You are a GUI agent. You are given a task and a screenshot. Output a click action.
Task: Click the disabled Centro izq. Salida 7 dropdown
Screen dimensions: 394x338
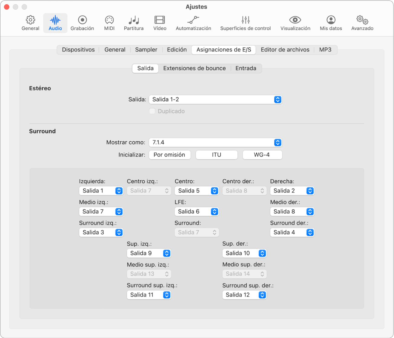click(x=149, y=191)
